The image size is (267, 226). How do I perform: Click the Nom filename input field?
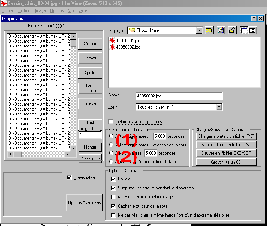click(179, 96)
